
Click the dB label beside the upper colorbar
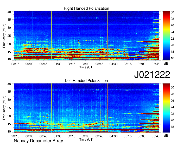click(x=166, y=64)
